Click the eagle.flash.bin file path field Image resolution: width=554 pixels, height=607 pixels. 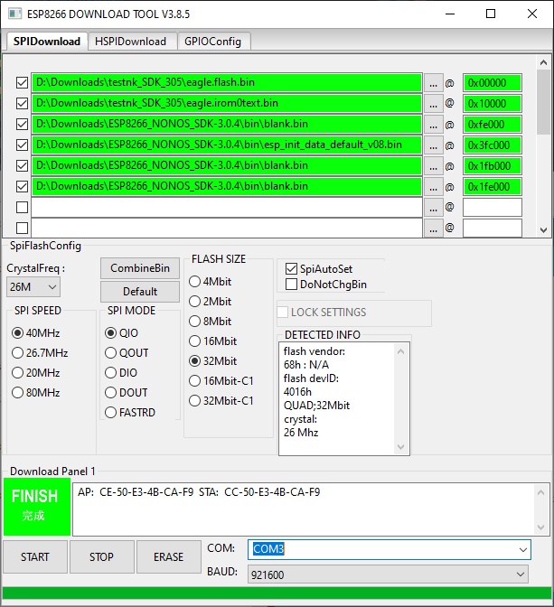(x=227, y=82)
